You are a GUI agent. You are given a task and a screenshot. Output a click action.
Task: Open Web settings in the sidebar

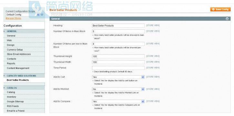(x=9, y=40)
